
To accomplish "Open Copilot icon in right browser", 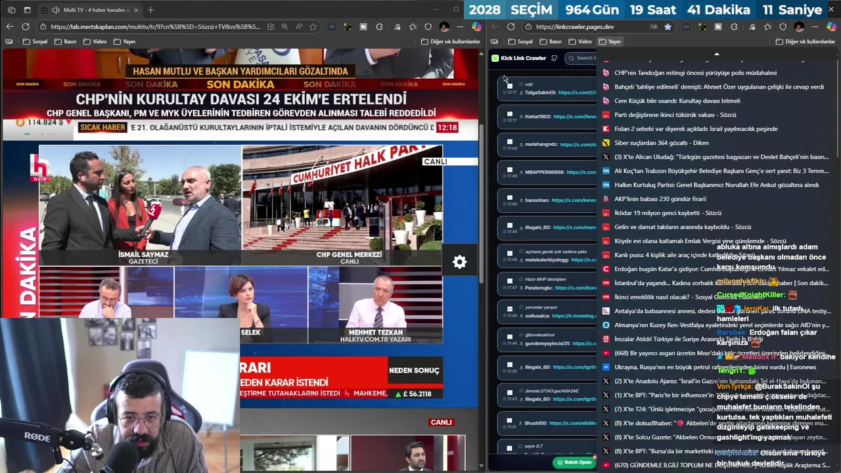I will point(832,27).
